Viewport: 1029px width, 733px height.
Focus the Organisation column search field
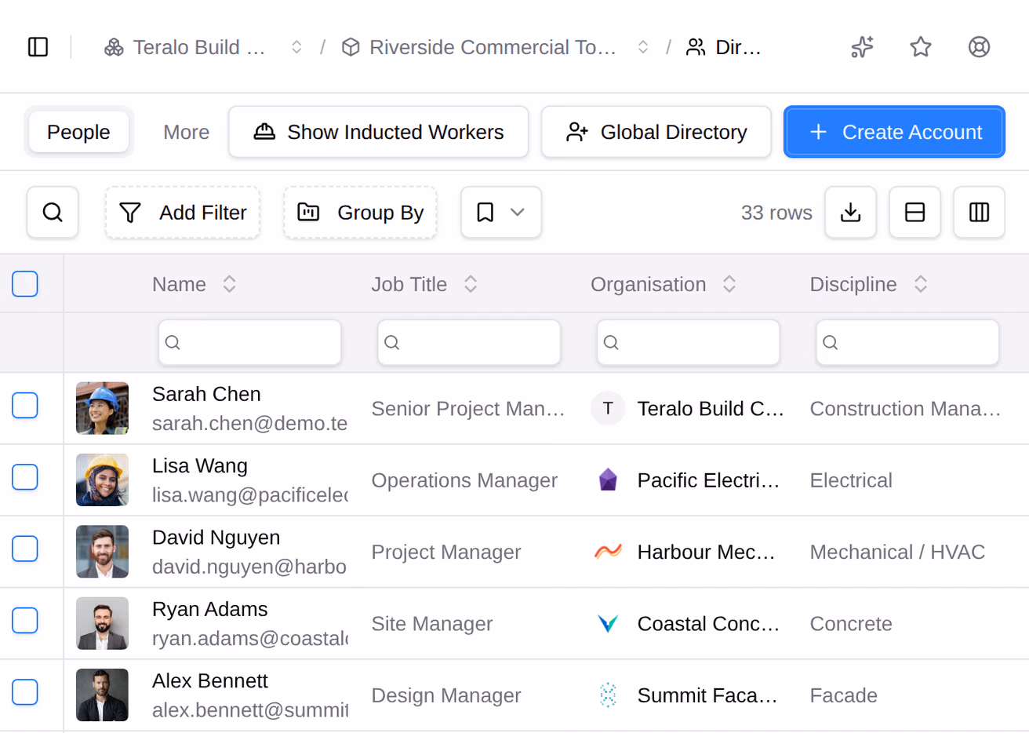tap(688, 342)
